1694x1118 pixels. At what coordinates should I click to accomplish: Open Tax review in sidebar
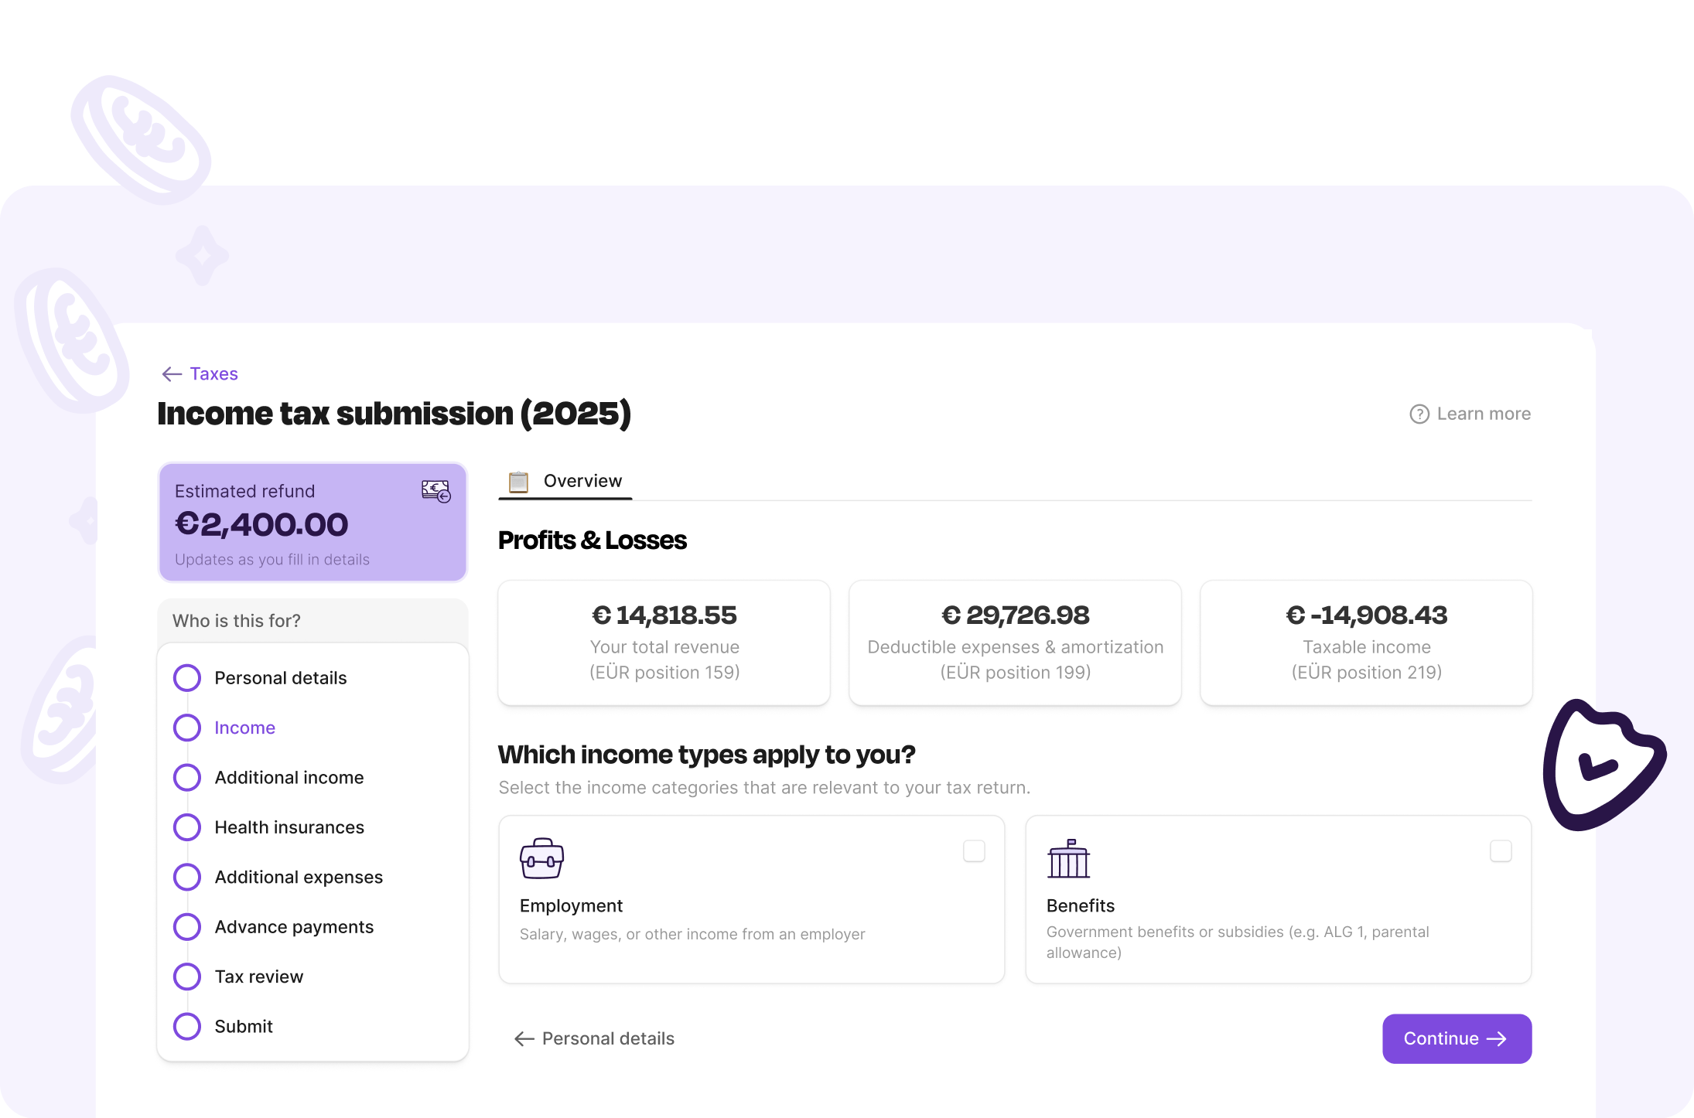259,977
